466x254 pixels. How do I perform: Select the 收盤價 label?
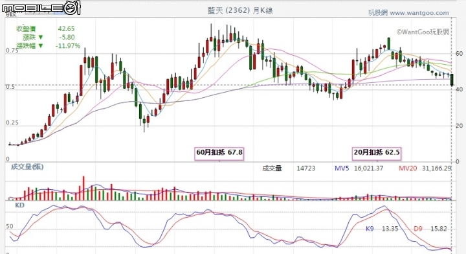point(26,29)
